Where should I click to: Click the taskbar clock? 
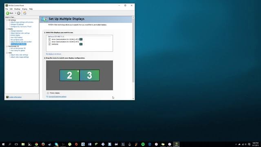pos(256,144)
